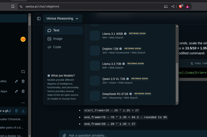This screenshot has width=207, height=137.
Task: Select the Image model category
Action: [64, 39]
